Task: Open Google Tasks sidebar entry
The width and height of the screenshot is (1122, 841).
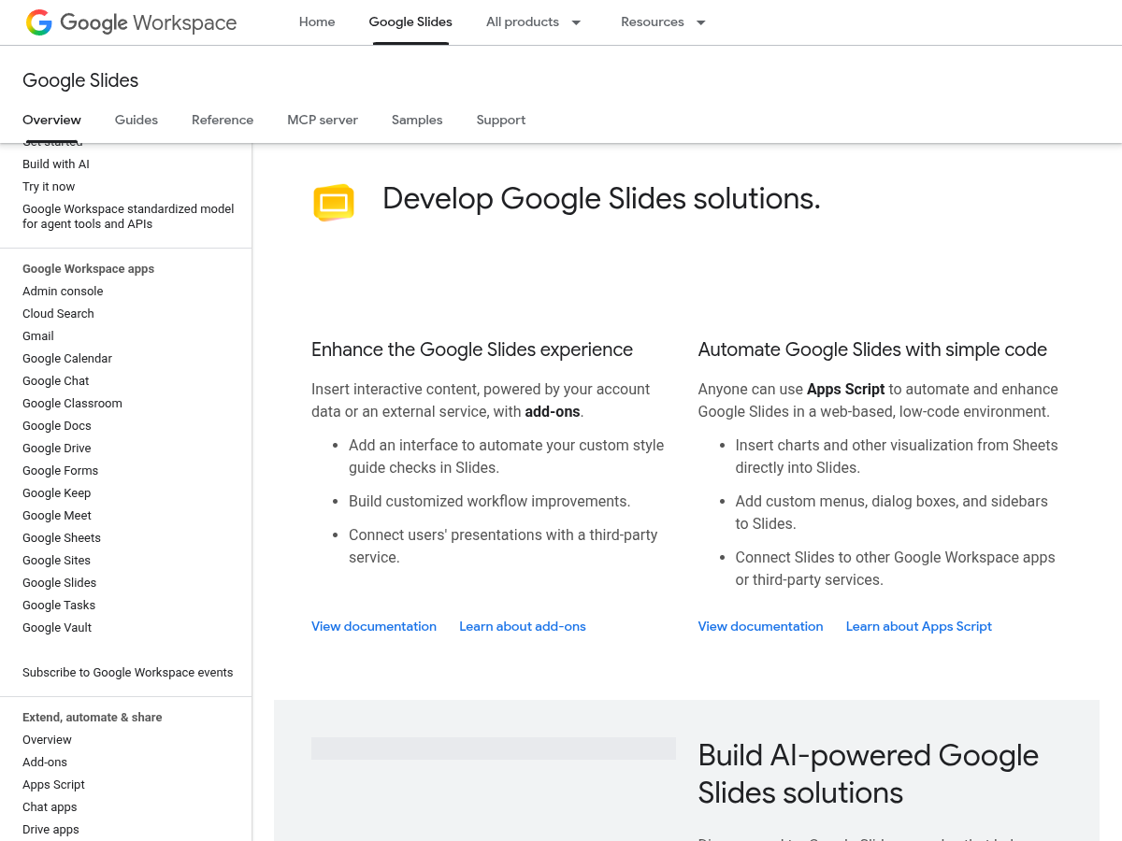Action: click(x=59, y=605)
